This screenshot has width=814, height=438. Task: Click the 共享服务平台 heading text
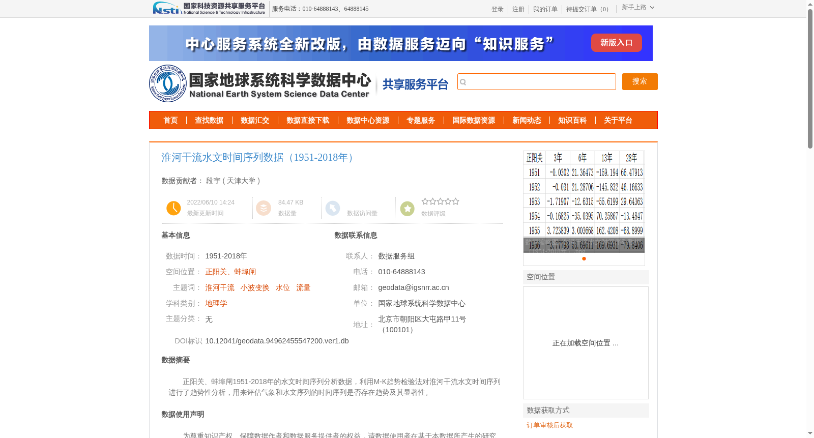click(x=415, y=84)
